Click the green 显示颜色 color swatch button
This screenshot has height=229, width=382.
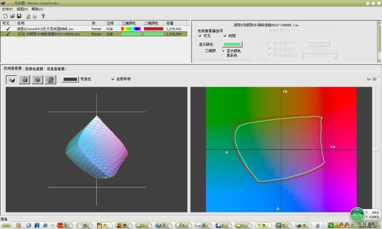click(x=232, y=43)
